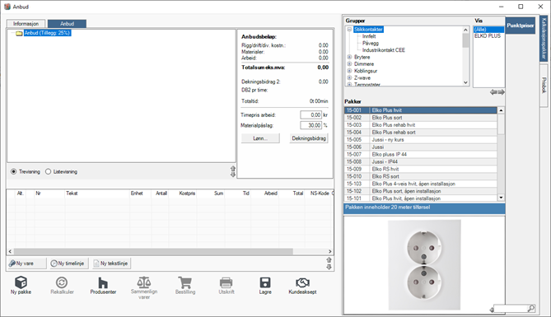Screen dimensions: 551x317
Task: Select package 15-006 Jussi
Action: point(421,147)
